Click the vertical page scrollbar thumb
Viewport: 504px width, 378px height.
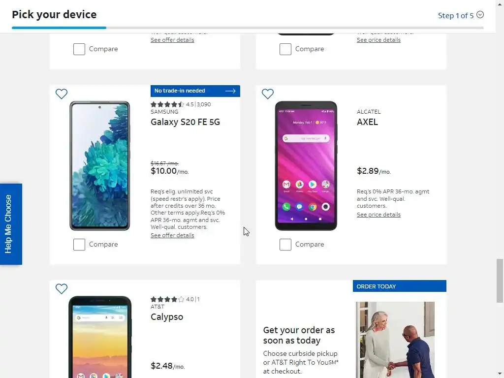[x=500, y=281]
